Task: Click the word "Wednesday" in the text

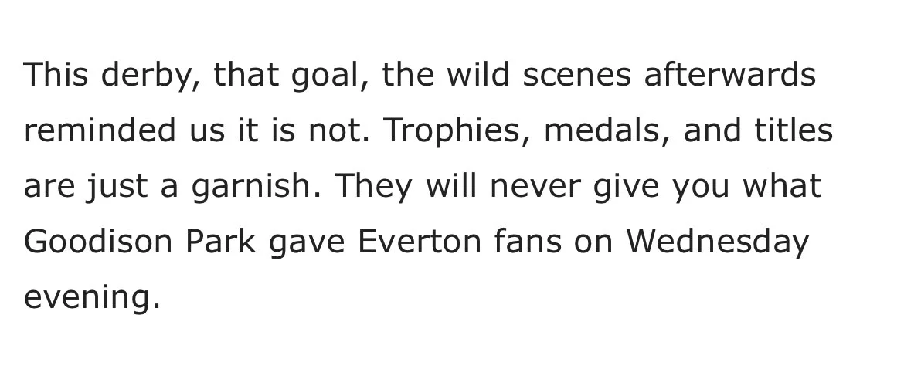Action: (717, 242)
